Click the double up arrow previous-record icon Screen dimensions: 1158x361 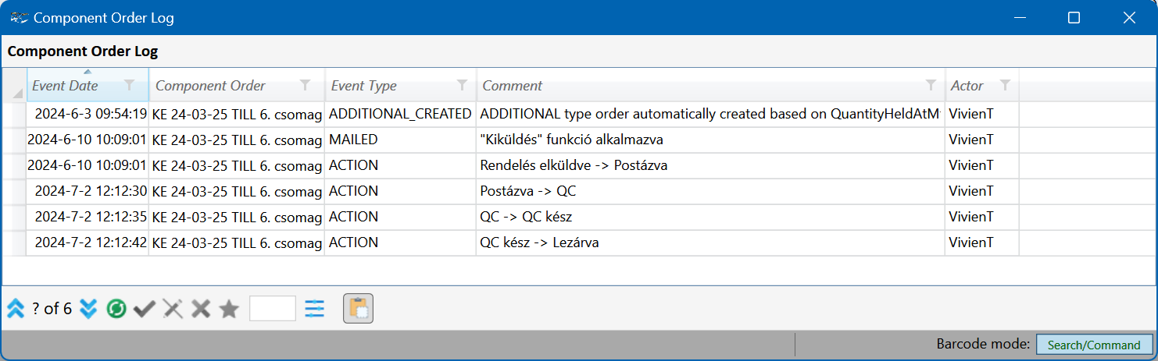[x=16, y=309]
